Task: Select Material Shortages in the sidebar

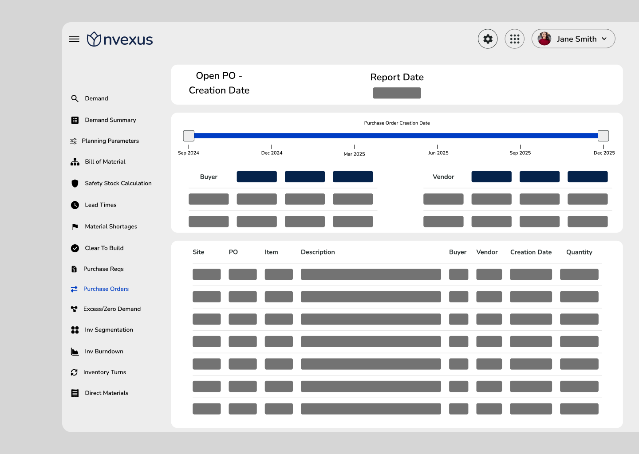Action: (x=111, y=227)
